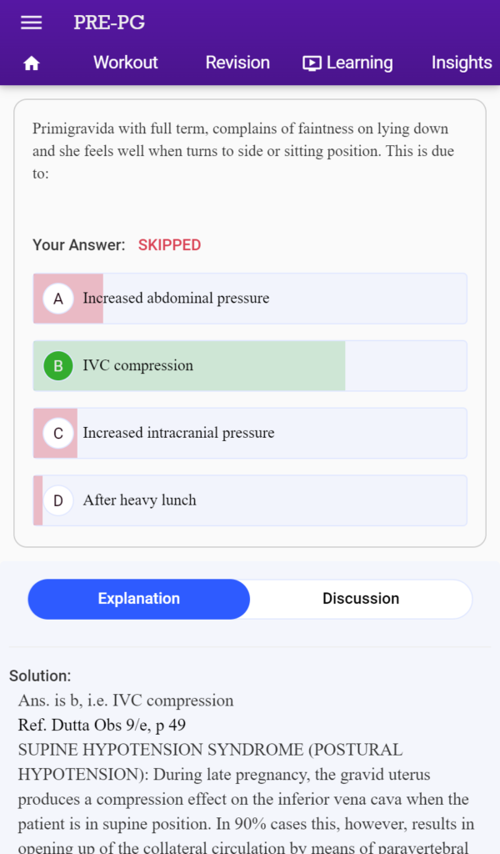
Task: Choose answer 'Increased abdominal pressure'
Action: tap(250, 299)
